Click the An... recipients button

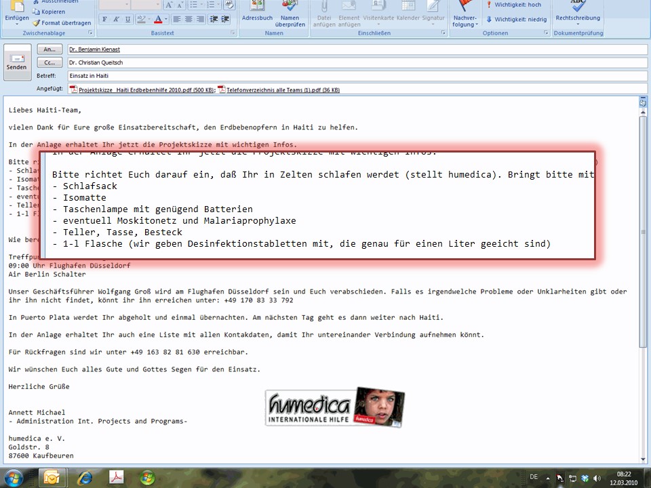click(x=49, y=49)
